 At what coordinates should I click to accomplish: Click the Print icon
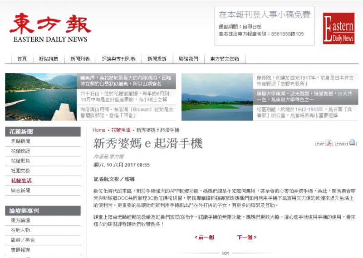coord(346,143)
